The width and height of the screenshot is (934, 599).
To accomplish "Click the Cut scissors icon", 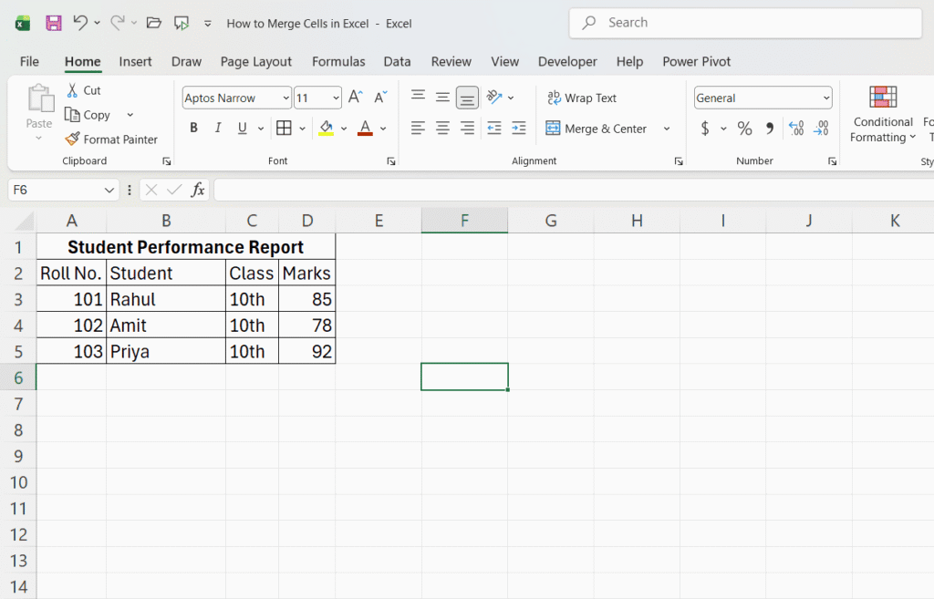I will coord(72,90).
